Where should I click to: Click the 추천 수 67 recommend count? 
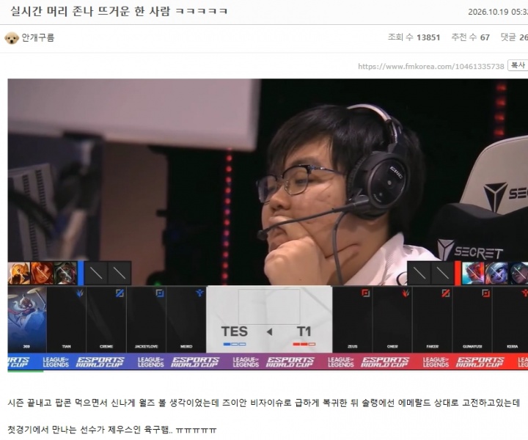(470, 37)
